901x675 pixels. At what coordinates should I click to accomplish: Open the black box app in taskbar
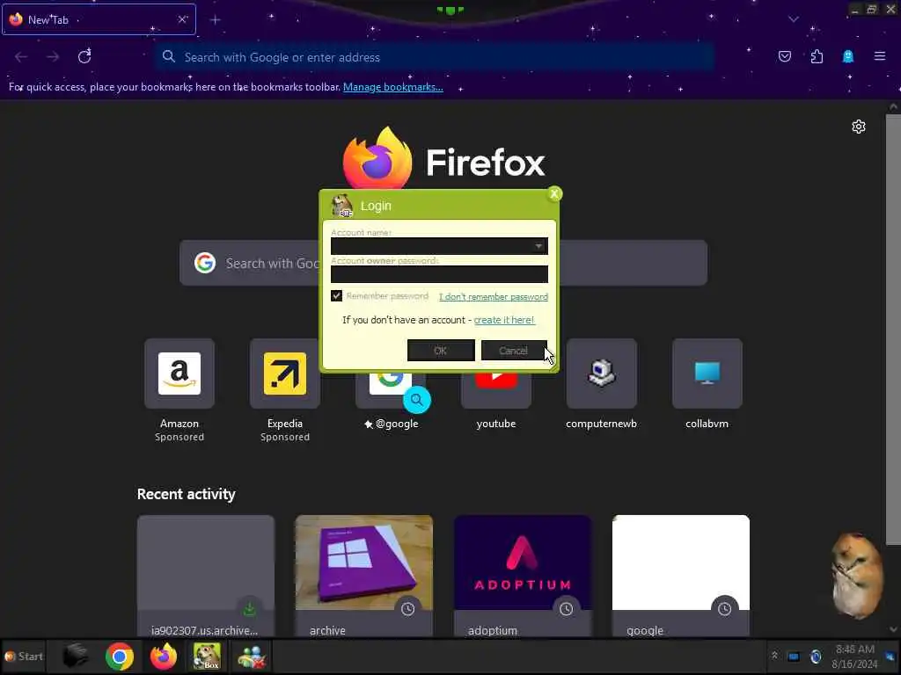pyautogui.click(x=76, y=656)
